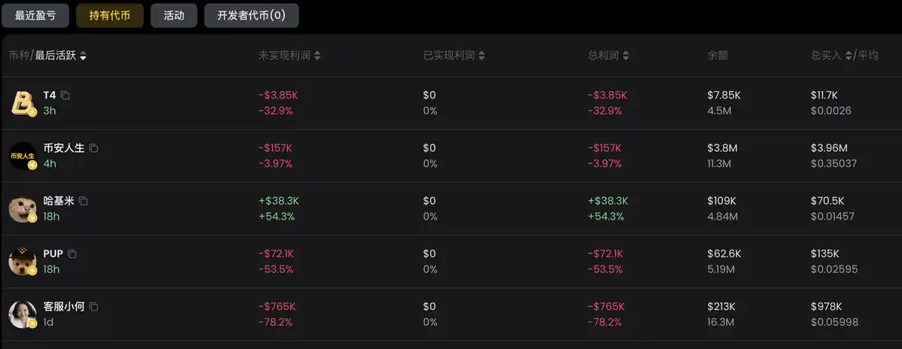Sort by 未实现利润 column arrows
The image size is (902, 349).
click(x=317, y=56)
